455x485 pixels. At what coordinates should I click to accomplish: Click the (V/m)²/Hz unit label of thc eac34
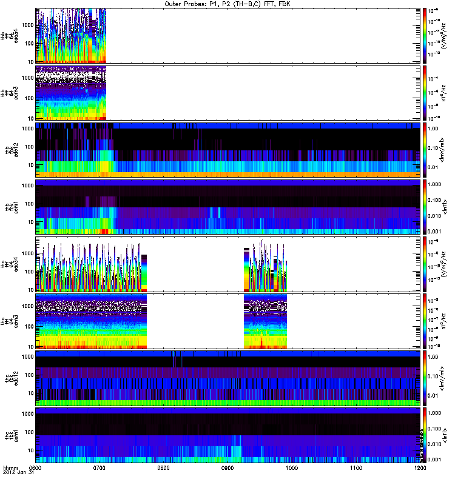point(443,264)
